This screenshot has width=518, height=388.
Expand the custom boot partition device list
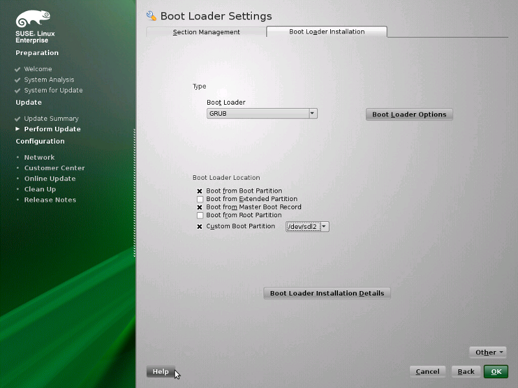[x=324, y=226]
